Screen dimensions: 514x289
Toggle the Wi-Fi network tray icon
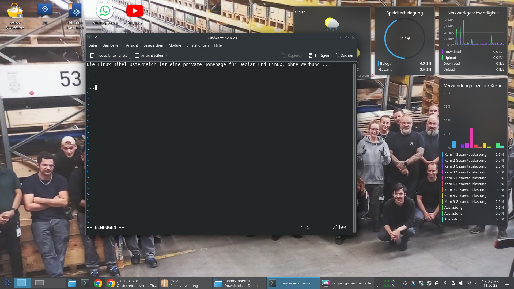coord(469,283)
